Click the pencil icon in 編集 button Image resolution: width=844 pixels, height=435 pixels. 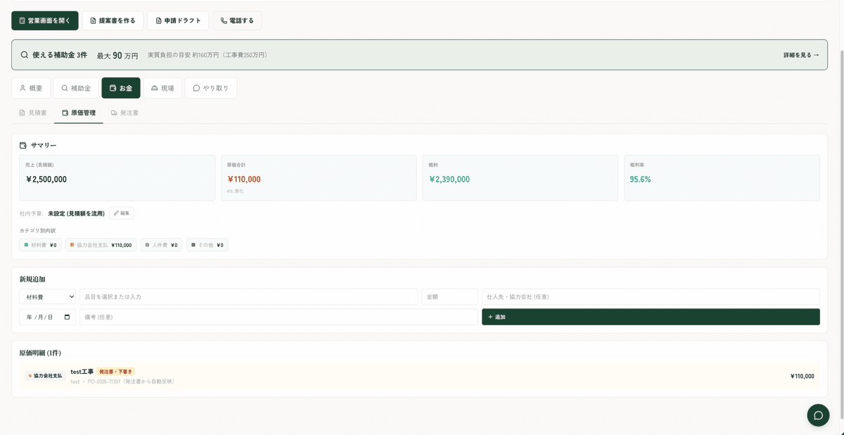click(x=116, y=213)
